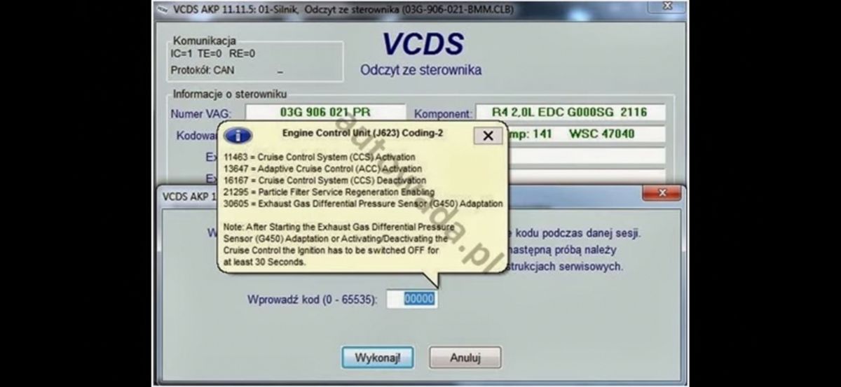Click the Odczyt ze sterownika heading
The width and height of the screenshot is (841, 387).
420,71
